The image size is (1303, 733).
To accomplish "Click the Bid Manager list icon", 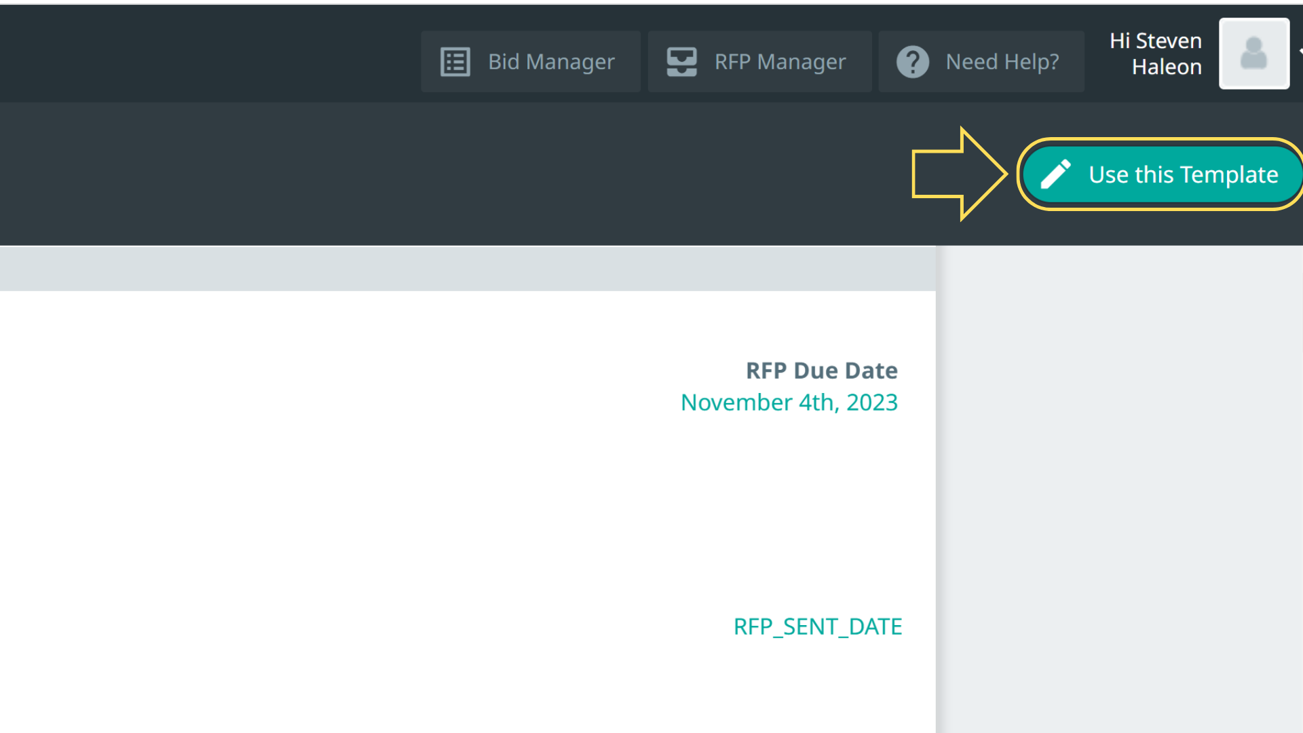I will [455, 62].
